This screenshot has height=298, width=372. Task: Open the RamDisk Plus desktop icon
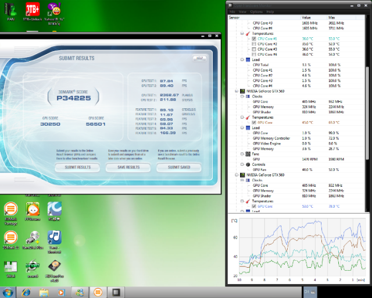coord(33,240)
